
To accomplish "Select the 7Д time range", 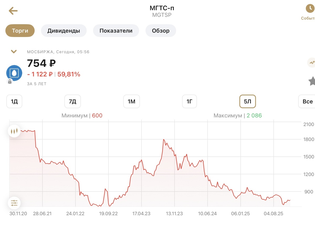I will point(73,101).
